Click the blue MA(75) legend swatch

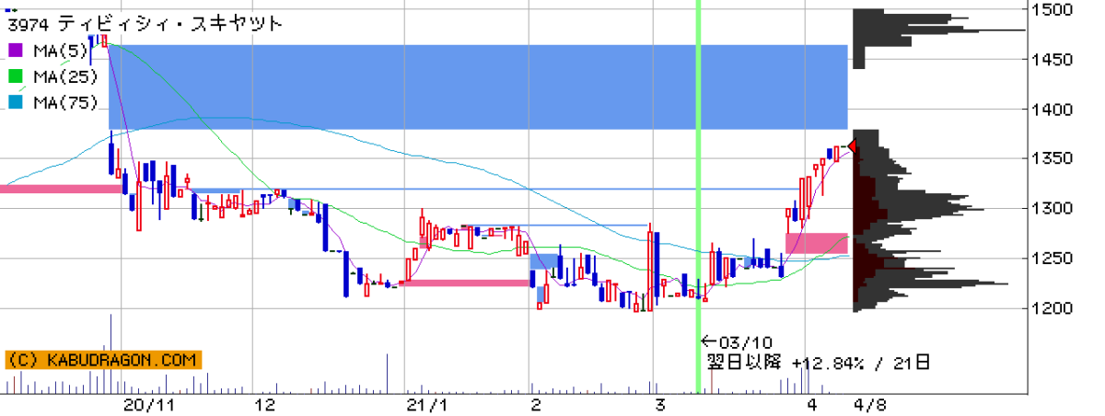tap(16, 103)
